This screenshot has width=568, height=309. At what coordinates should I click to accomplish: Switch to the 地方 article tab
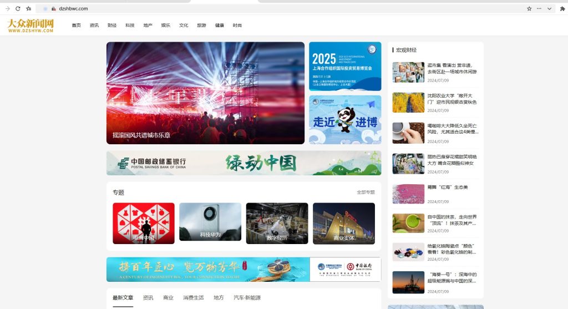pyautogui.click(x=219, y=298)
